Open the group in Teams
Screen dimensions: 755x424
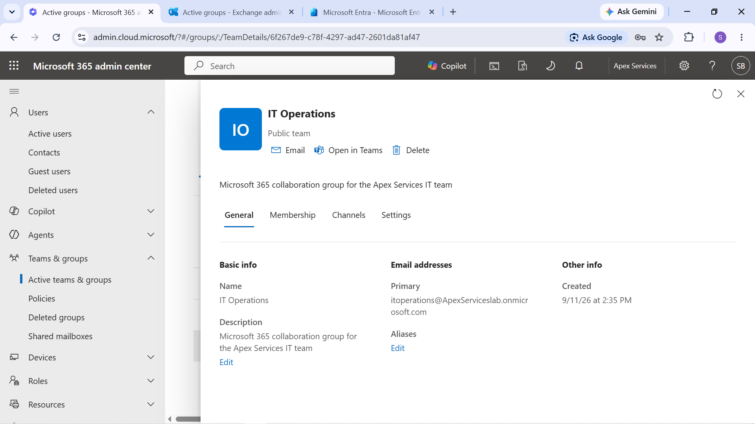point(348,150)
